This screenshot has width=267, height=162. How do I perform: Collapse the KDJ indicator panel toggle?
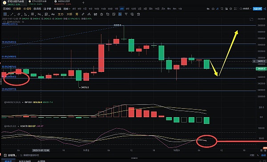pos(5,126)
